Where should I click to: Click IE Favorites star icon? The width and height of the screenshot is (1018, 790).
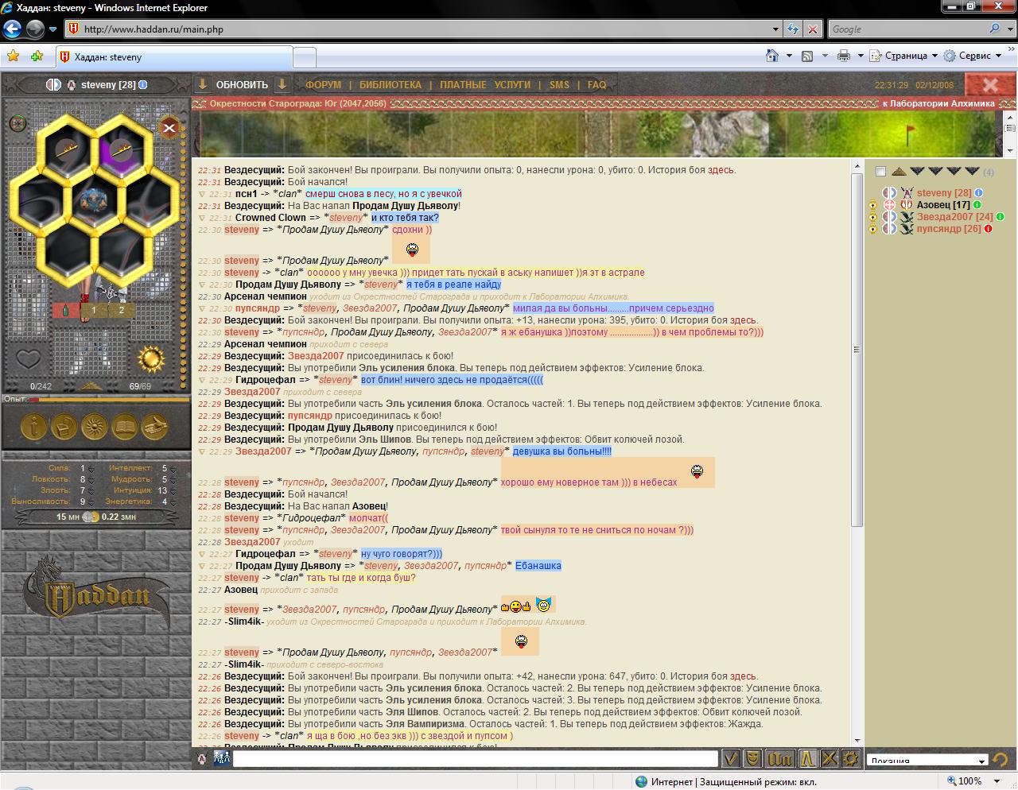(x=13, y=56)
